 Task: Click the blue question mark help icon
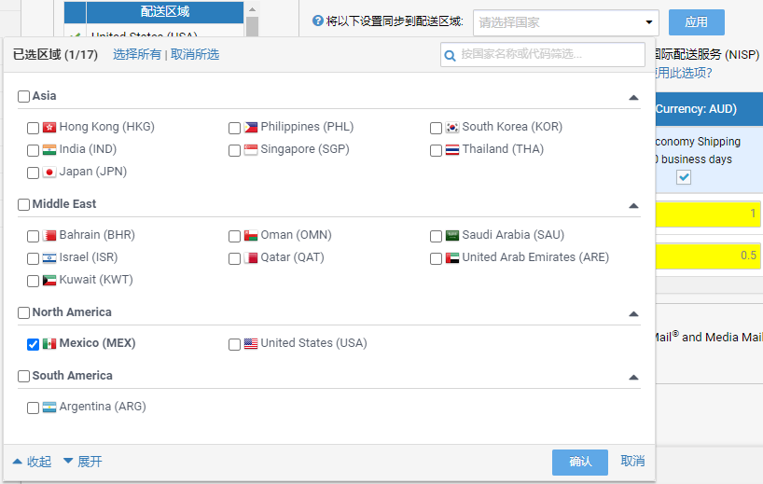[x=318, y=21]
